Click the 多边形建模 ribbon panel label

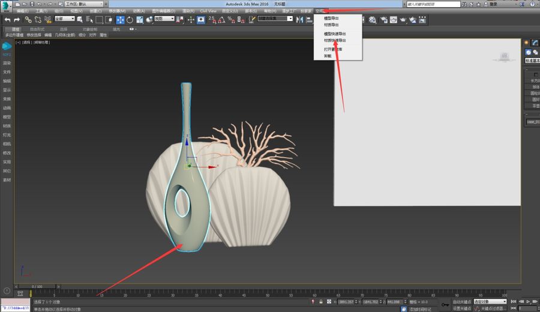[14, 35]
